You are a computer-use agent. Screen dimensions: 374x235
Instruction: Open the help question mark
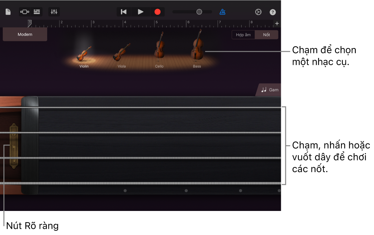point(273,12)
